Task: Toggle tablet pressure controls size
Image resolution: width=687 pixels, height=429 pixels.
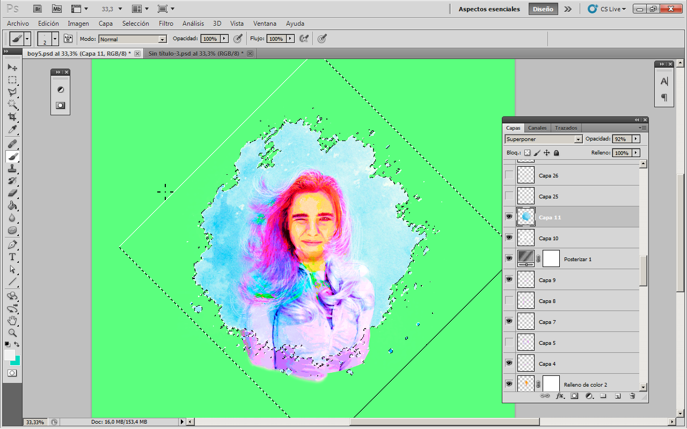Action: [322, 39]
